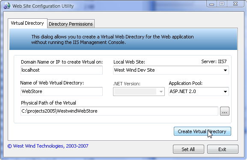Click Create Virtual Directory button

pyautogui.click(x=202, y=131)
